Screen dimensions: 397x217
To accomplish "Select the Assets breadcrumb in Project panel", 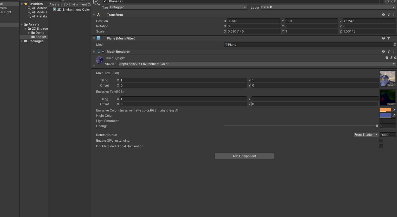I will coord(54,4).
